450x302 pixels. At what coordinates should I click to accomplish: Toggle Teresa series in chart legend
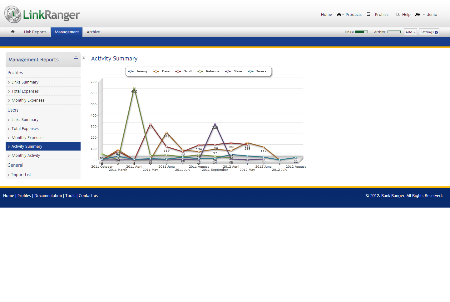(x=257, y=71)
